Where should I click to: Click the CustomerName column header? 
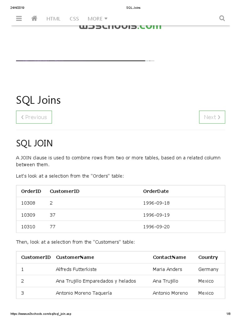(75, 257)
